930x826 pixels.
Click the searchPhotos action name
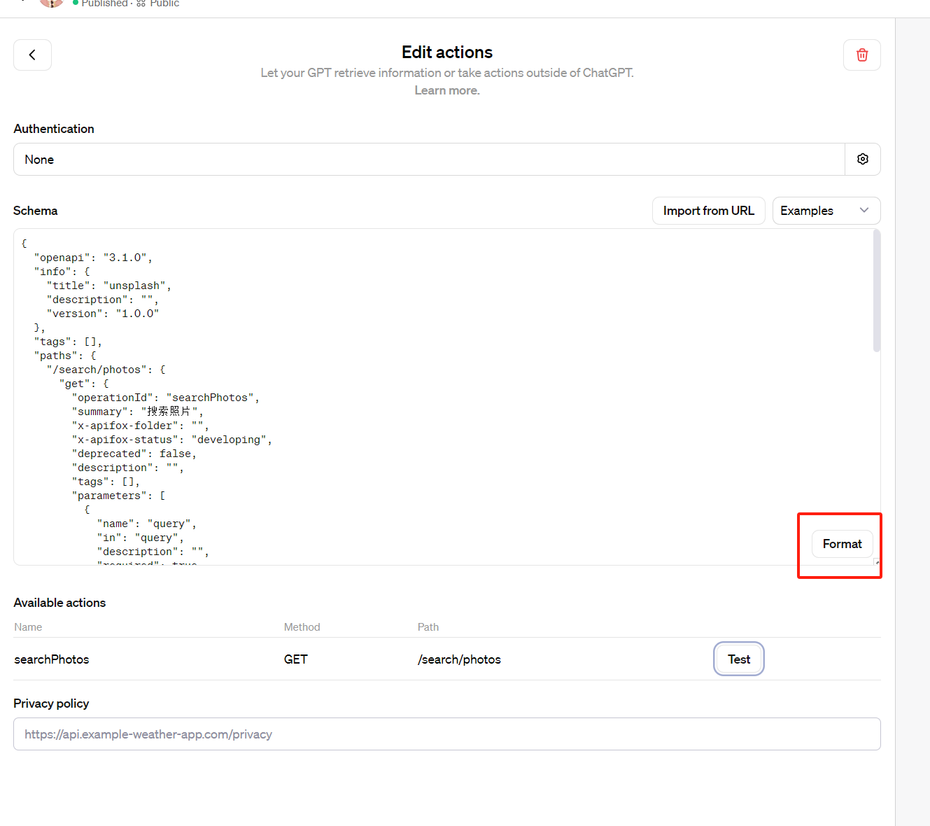tap(52, 659)
